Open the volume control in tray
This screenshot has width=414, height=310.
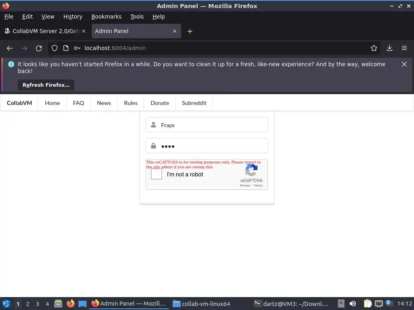point(353,304)
